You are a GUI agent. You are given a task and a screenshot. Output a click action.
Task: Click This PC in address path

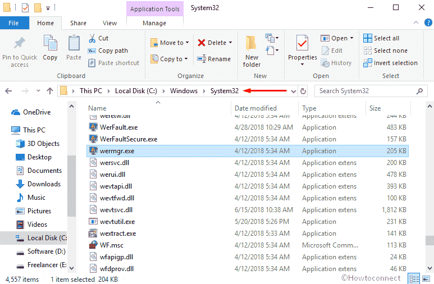point(91,91)
